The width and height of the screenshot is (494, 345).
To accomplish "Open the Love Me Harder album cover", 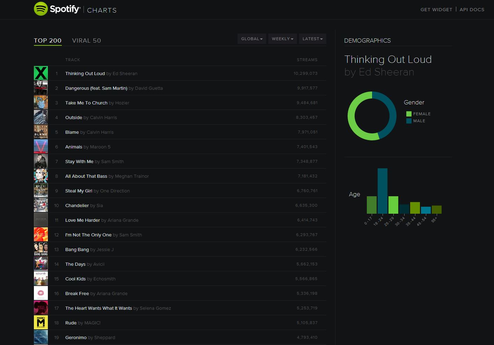I will tap(41, 220).
